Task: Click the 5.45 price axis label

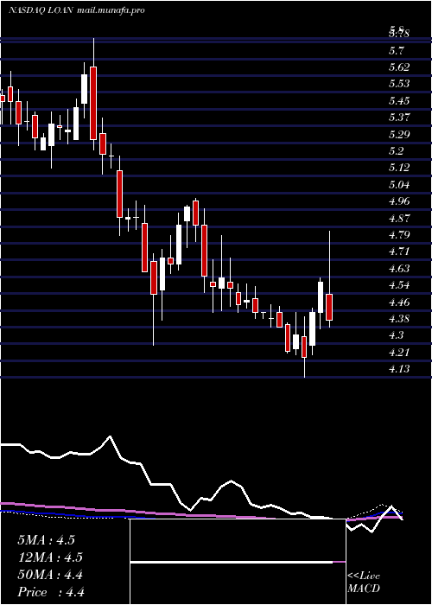Action: pos(399,101)
